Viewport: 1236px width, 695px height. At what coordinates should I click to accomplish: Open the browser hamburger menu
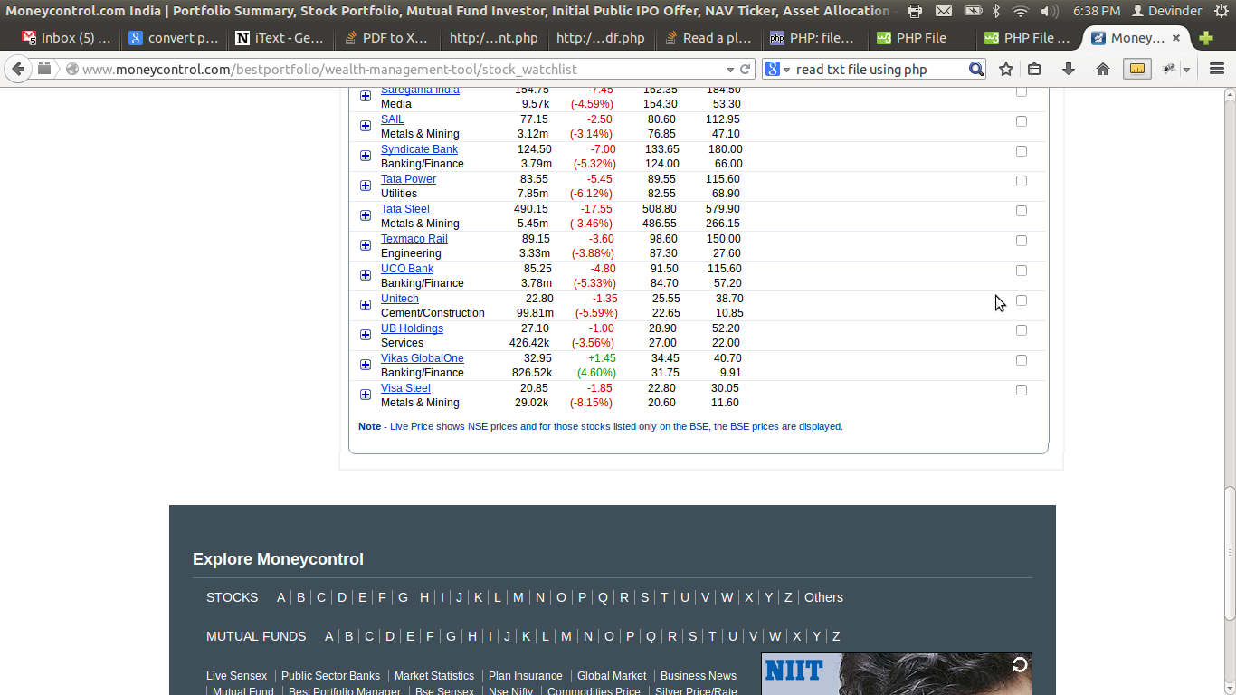pyautogui.click(x=1216, y=69)
